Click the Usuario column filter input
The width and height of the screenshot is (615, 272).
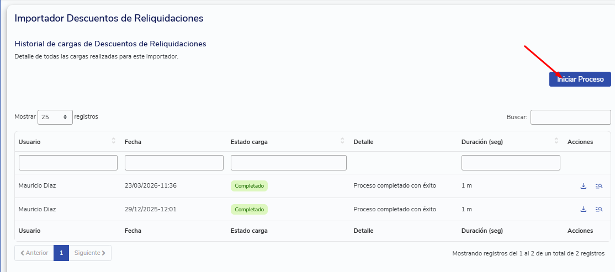68,163
